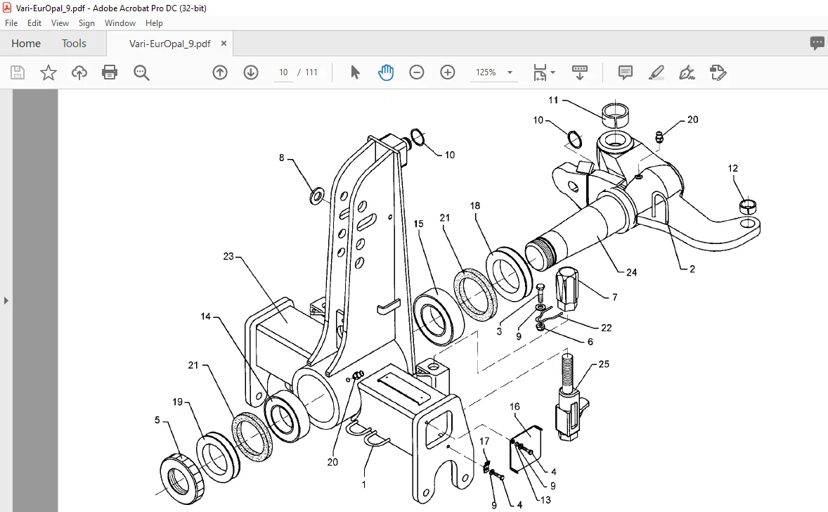Screen dimensions: 828x512
Task: Click part label 24 in diagram
Action: [632, 273]
